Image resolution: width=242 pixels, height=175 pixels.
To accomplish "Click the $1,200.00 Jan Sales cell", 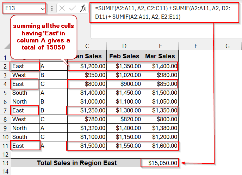I will coord(87,66).
